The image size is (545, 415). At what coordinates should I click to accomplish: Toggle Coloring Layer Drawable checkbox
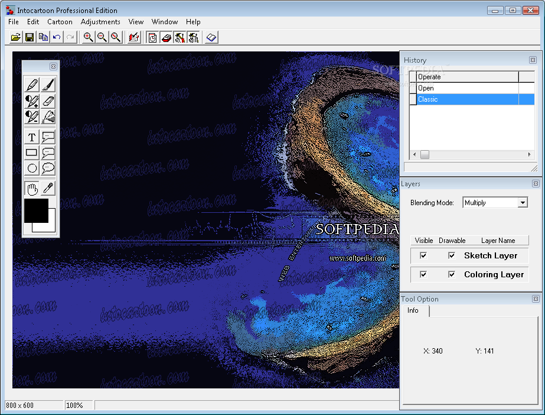coord(452,274)
